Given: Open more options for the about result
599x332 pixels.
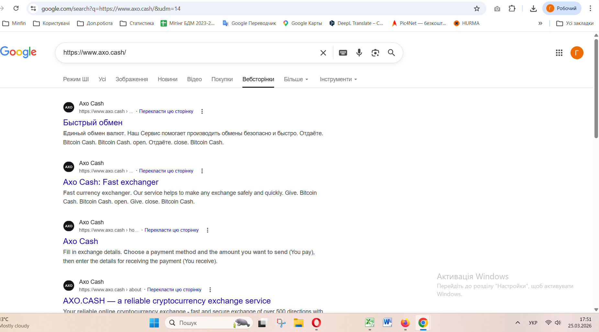Looking at the screenshot, I should coord(210,290).
